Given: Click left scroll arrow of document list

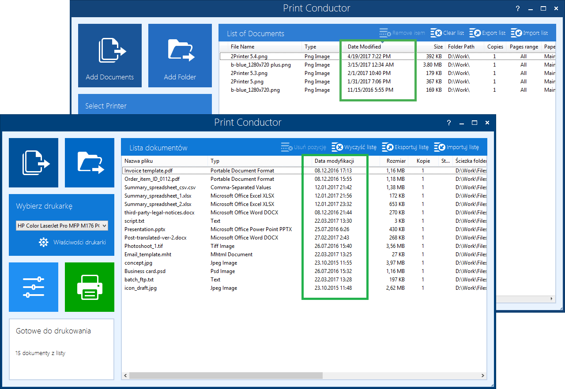Looking at the screenshot, I should (125, 375).
